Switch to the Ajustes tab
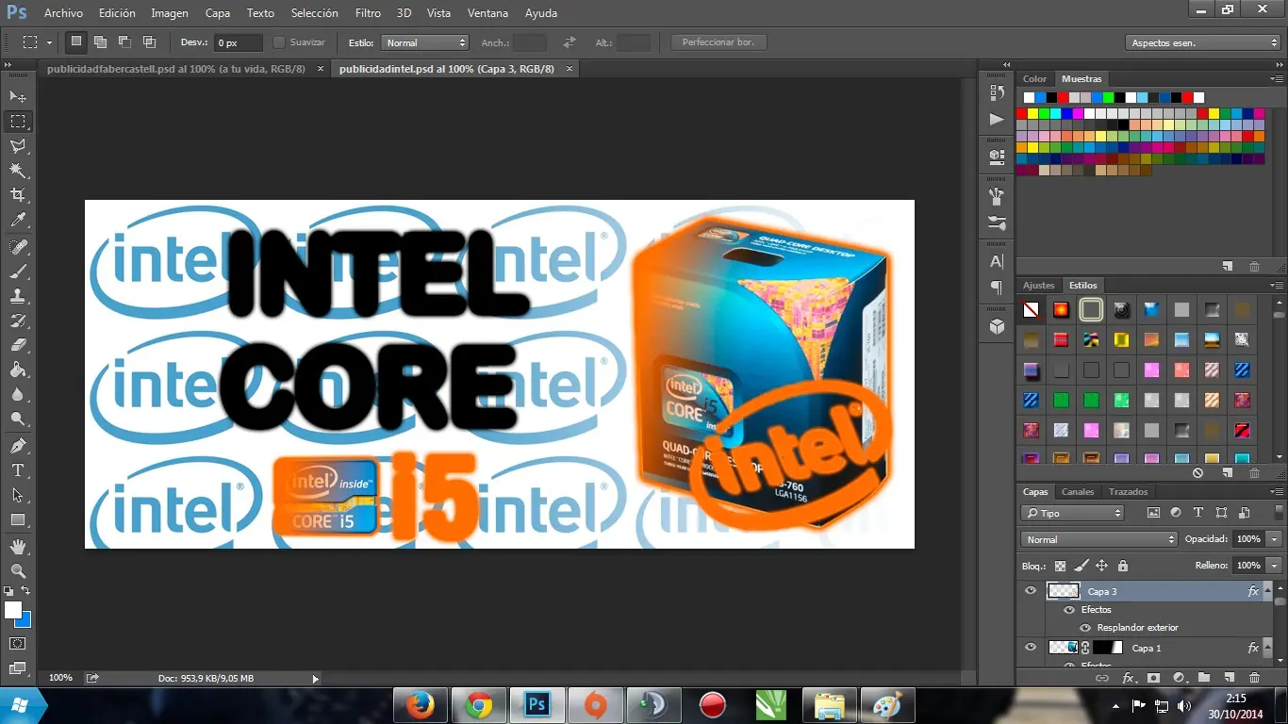 [x=1039, y=285]
